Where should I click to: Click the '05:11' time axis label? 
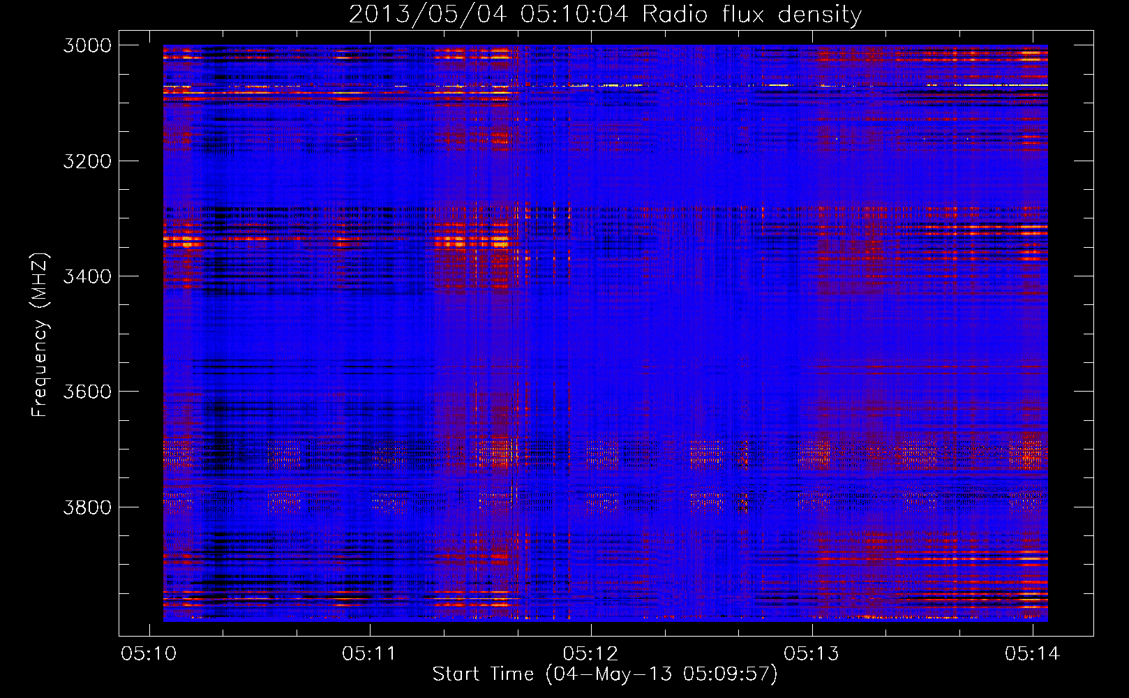pyautogui.click(x=369, y=654)
